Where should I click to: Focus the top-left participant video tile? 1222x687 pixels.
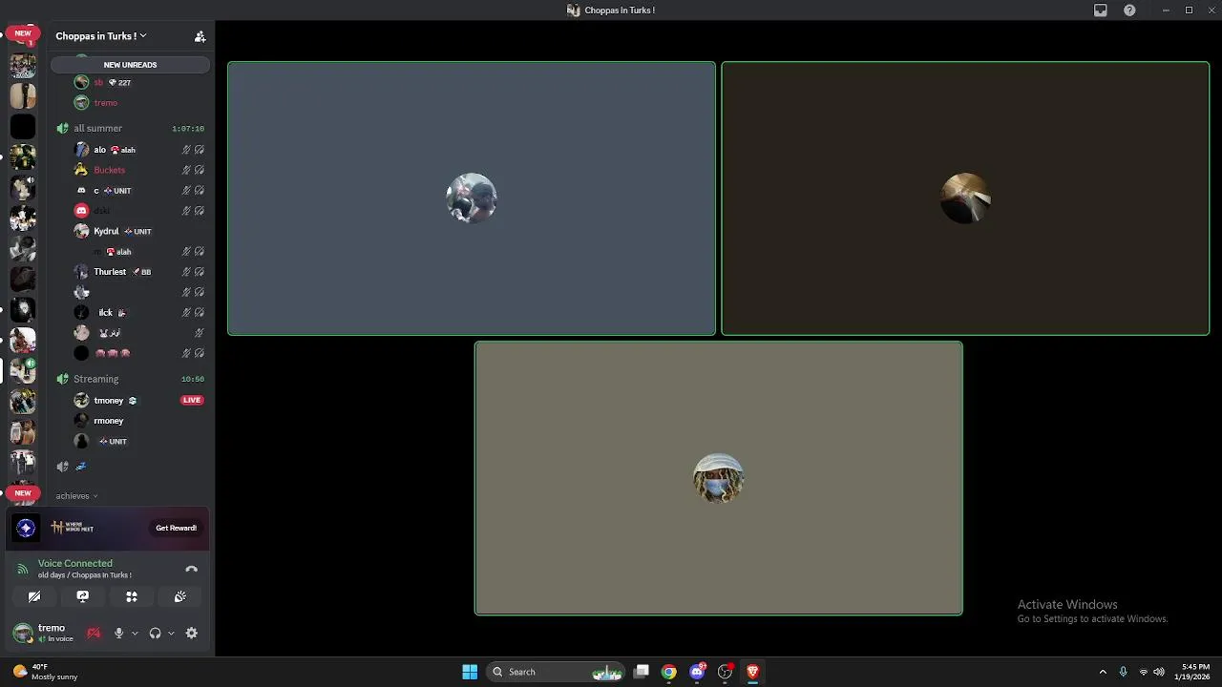coord(472,198)
